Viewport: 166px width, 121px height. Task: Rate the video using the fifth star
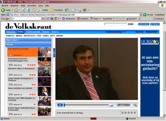pos(135,113)
